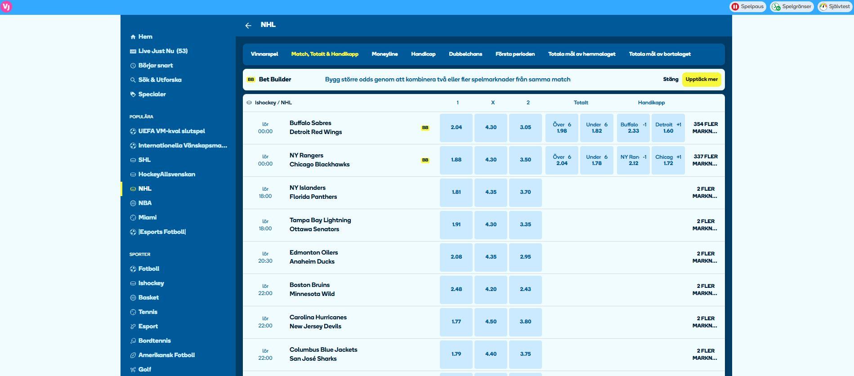The image size is (854, 376).
Task: Expand 2 fler marknader for Columbus Blue Jackets
Action: 705,354
